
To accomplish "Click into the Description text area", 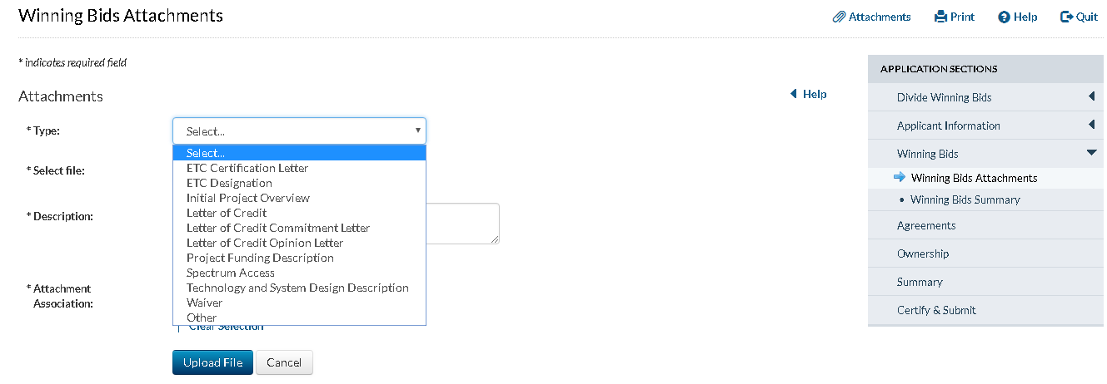I will pos(462,223).
